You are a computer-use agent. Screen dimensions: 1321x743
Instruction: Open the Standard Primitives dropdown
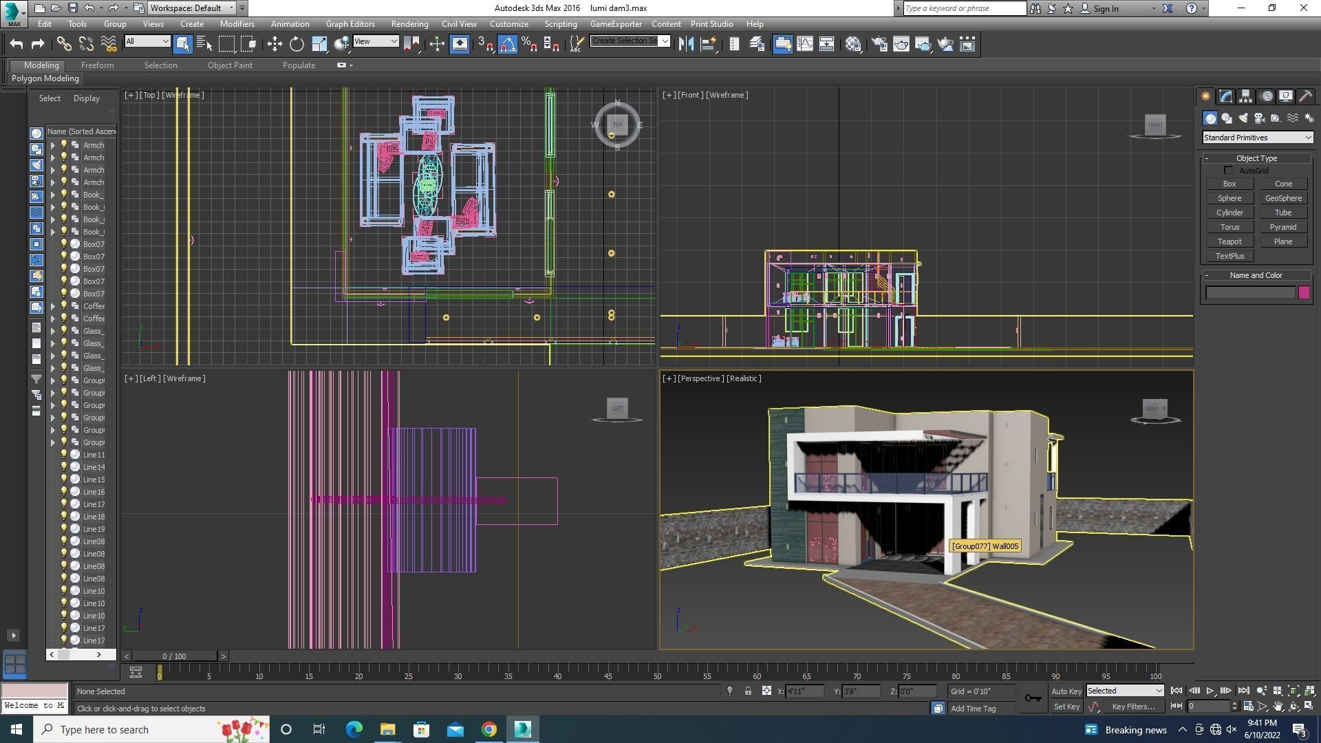[x=1256, y=138]
